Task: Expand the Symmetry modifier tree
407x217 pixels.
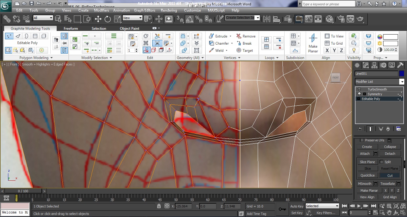Action: point(364,94)
